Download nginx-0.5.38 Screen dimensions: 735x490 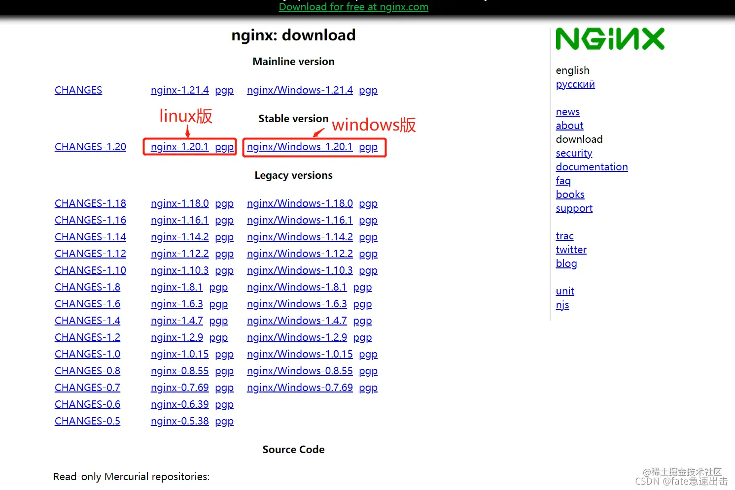coord(180,421)
